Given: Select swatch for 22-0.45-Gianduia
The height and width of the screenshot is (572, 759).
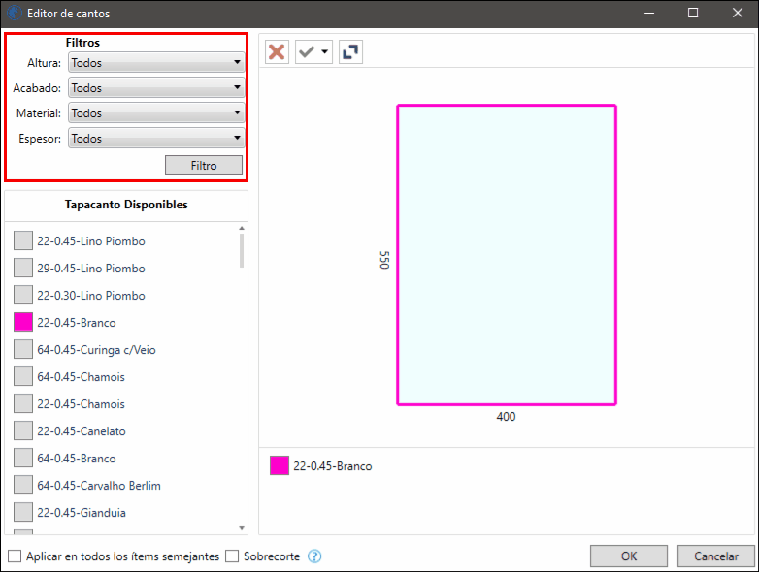Looking at the screenshot, I should 23,512.
